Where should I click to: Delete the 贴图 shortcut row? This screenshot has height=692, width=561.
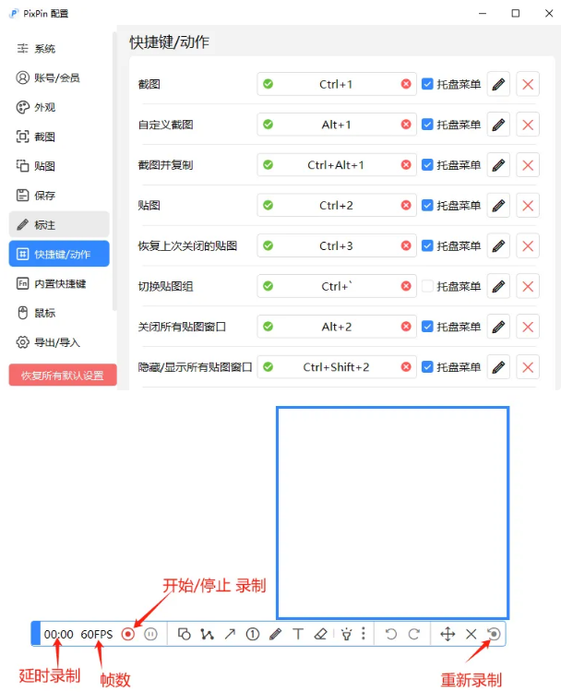click(x=528, y=206)
